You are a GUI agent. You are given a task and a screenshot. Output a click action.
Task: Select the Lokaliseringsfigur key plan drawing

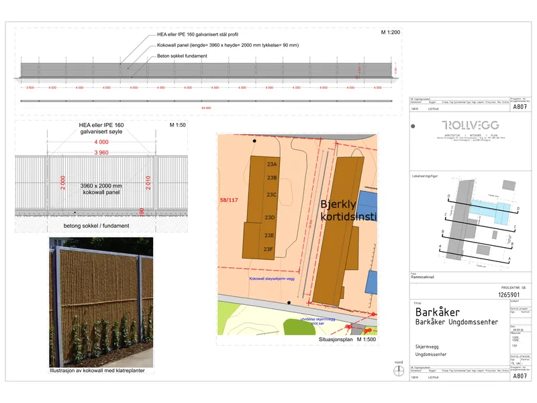tap(479, 223)
